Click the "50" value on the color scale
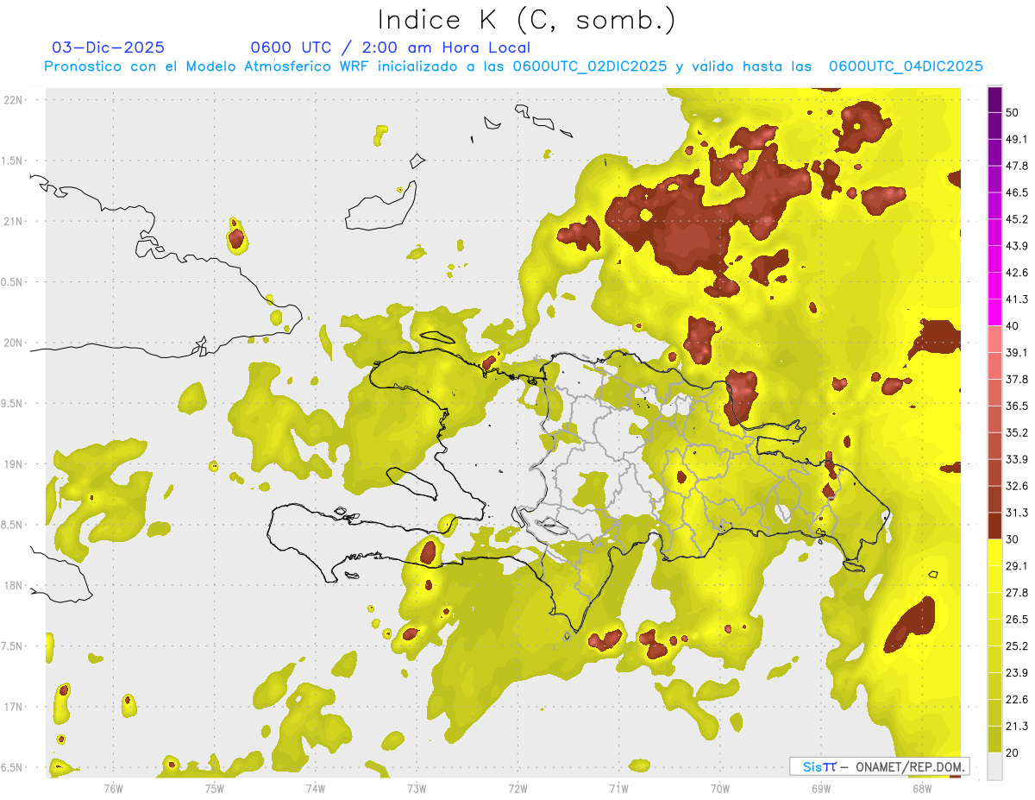The image size is (1035, 800). (1013, 112)
